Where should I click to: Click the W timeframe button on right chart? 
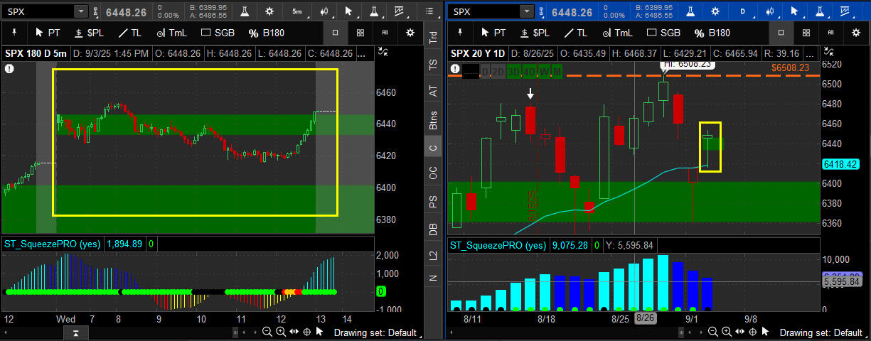click(544, 71)
